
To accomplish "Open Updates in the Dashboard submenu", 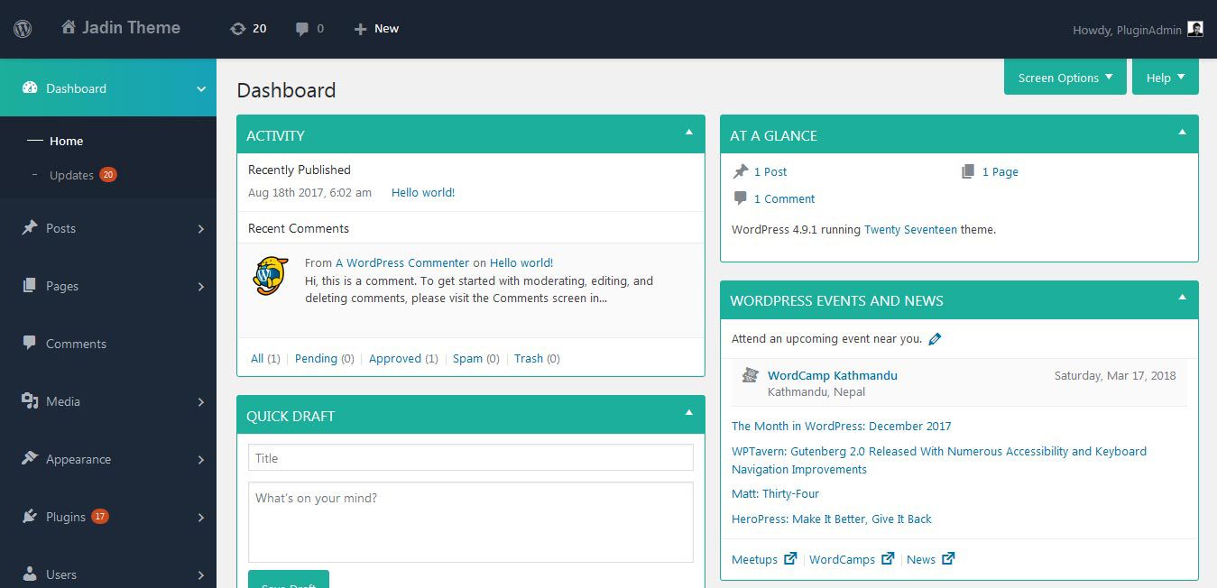I will point(71,175).
